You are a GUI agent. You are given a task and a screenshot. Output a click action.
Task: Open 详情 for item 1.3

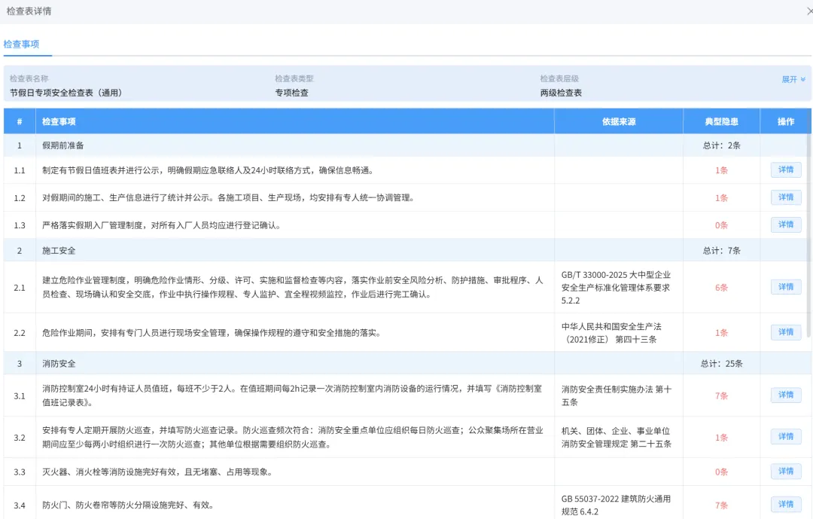(785, 224)
